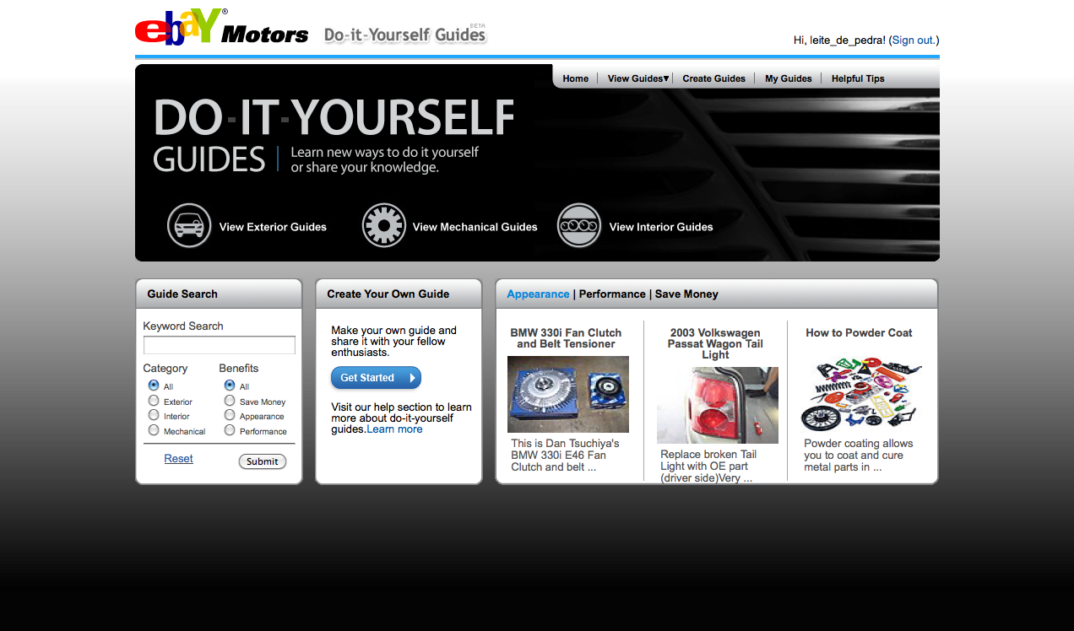Click the Sign out link
The width and height of the screenshot is (1074, 631).
coord(914,40)
